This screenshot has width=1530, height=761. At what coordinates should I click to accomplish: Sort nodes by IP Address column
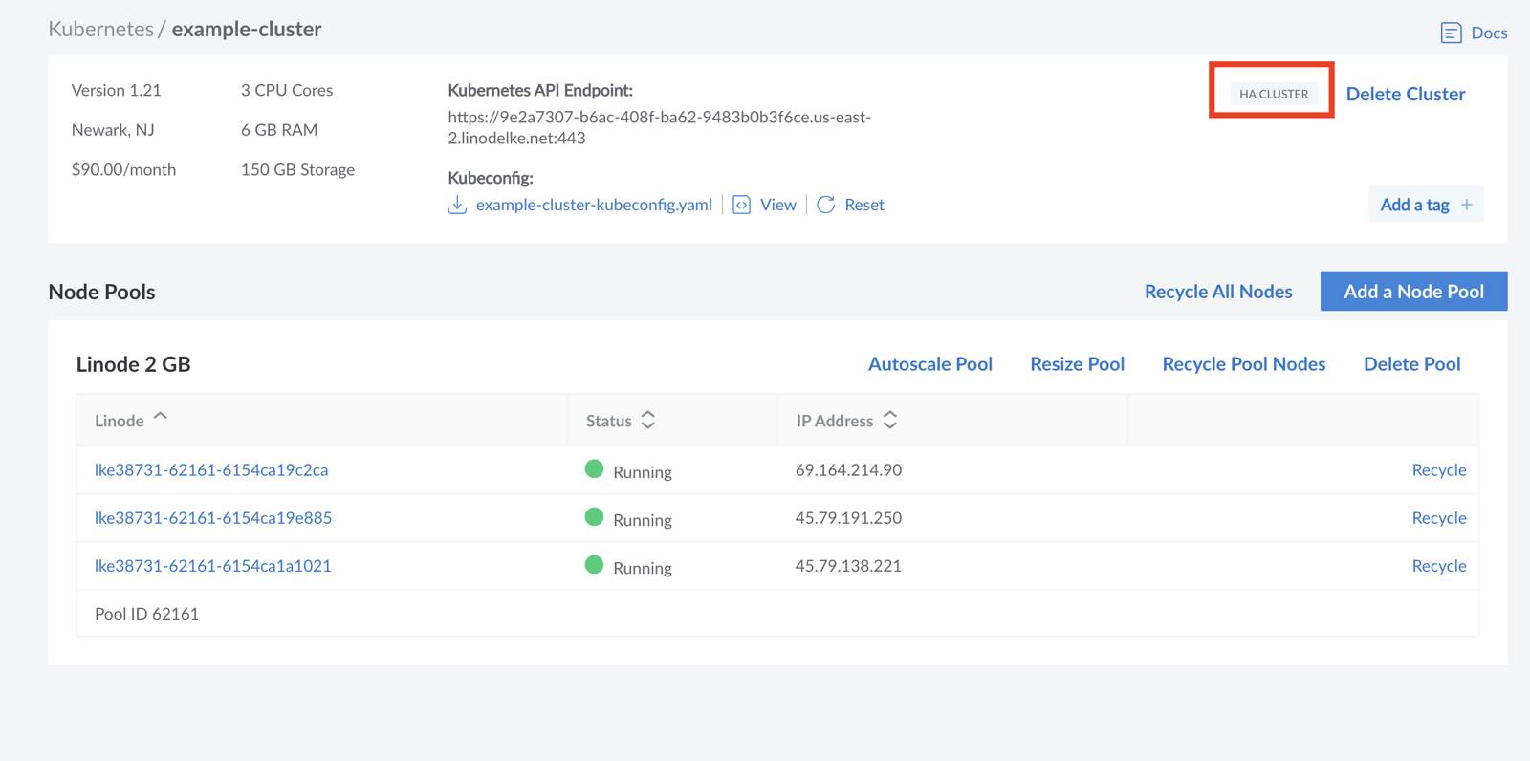point(889,421)
